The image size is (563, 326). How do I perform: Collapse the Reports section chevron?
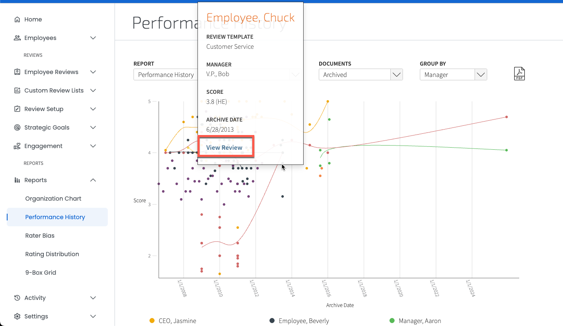(93, 180)
